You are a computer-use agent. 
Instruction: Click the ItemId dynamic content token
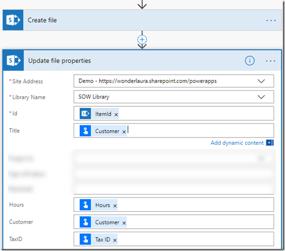pyautogui.click(x=99, y=114)
